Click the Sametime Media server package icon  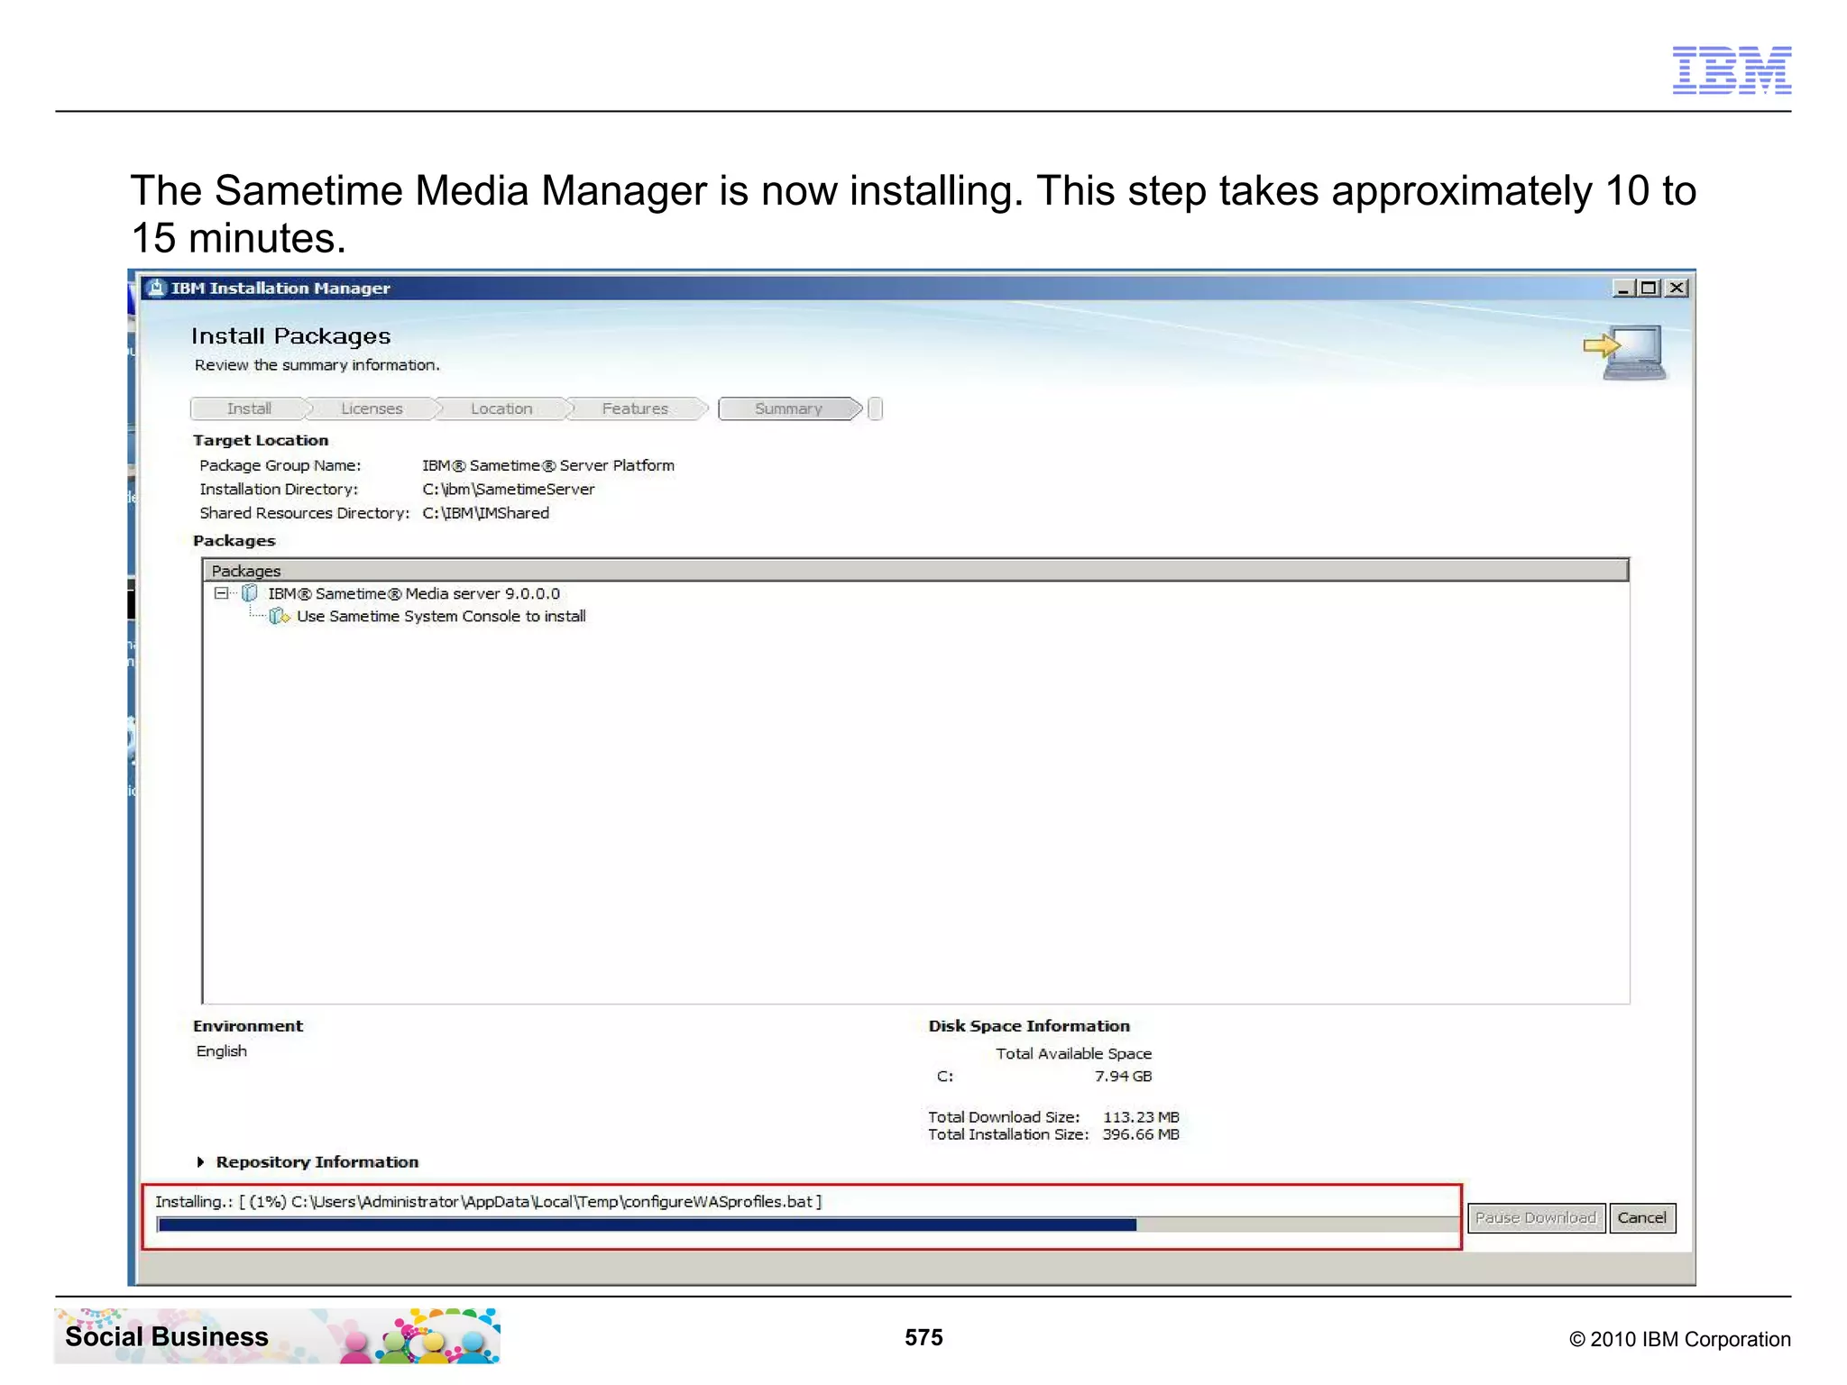click(x=250, y=593)
